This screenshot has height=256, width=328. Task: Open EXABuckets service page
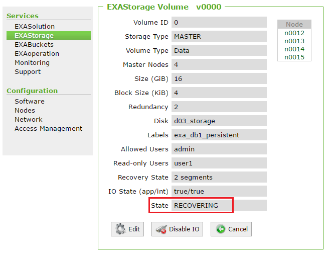pos(34,44)
